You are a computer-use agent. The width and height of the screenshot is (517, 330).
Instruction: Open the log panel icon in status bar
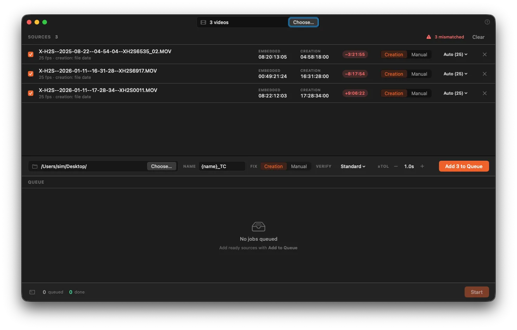(x=32, y=292)
